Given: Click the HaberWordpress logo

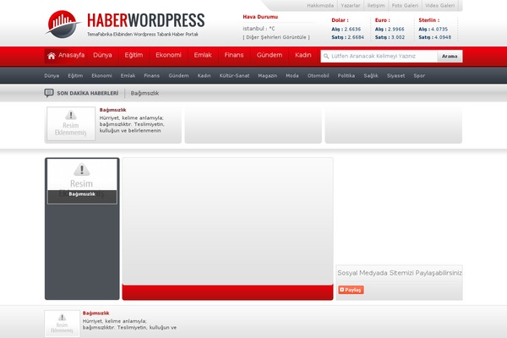Looking at the screenshot, I should [x=125, y=25].
